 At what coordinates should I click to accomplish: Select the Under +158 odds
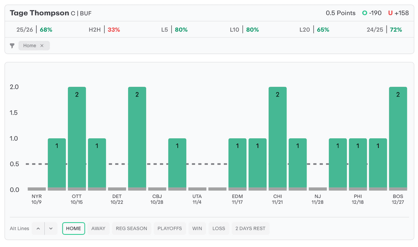pos(398,13)
